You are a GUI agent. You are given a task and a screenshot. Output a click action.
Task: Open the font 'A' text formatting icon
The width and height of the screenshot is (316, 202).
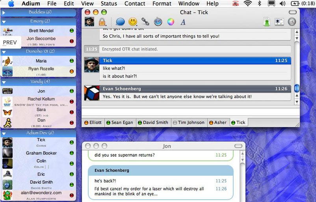pyautogui.click(x=183, y=22)
